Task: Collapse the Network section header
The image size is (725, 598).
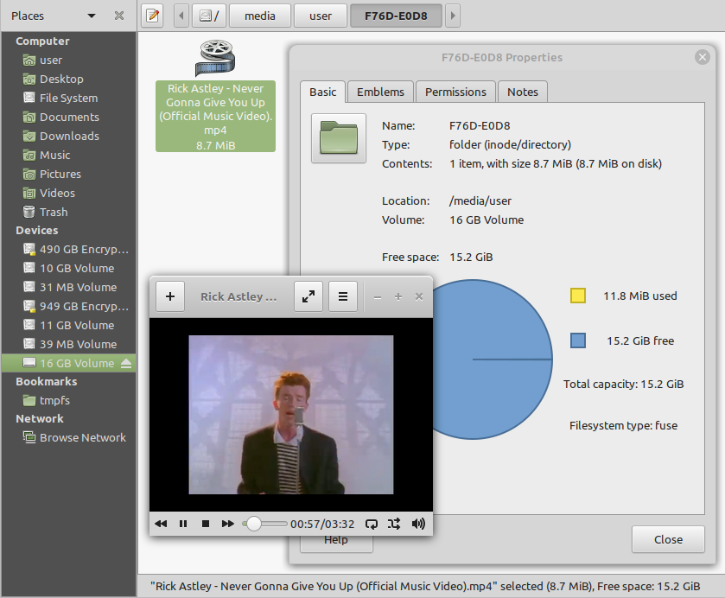Action: 40,418
